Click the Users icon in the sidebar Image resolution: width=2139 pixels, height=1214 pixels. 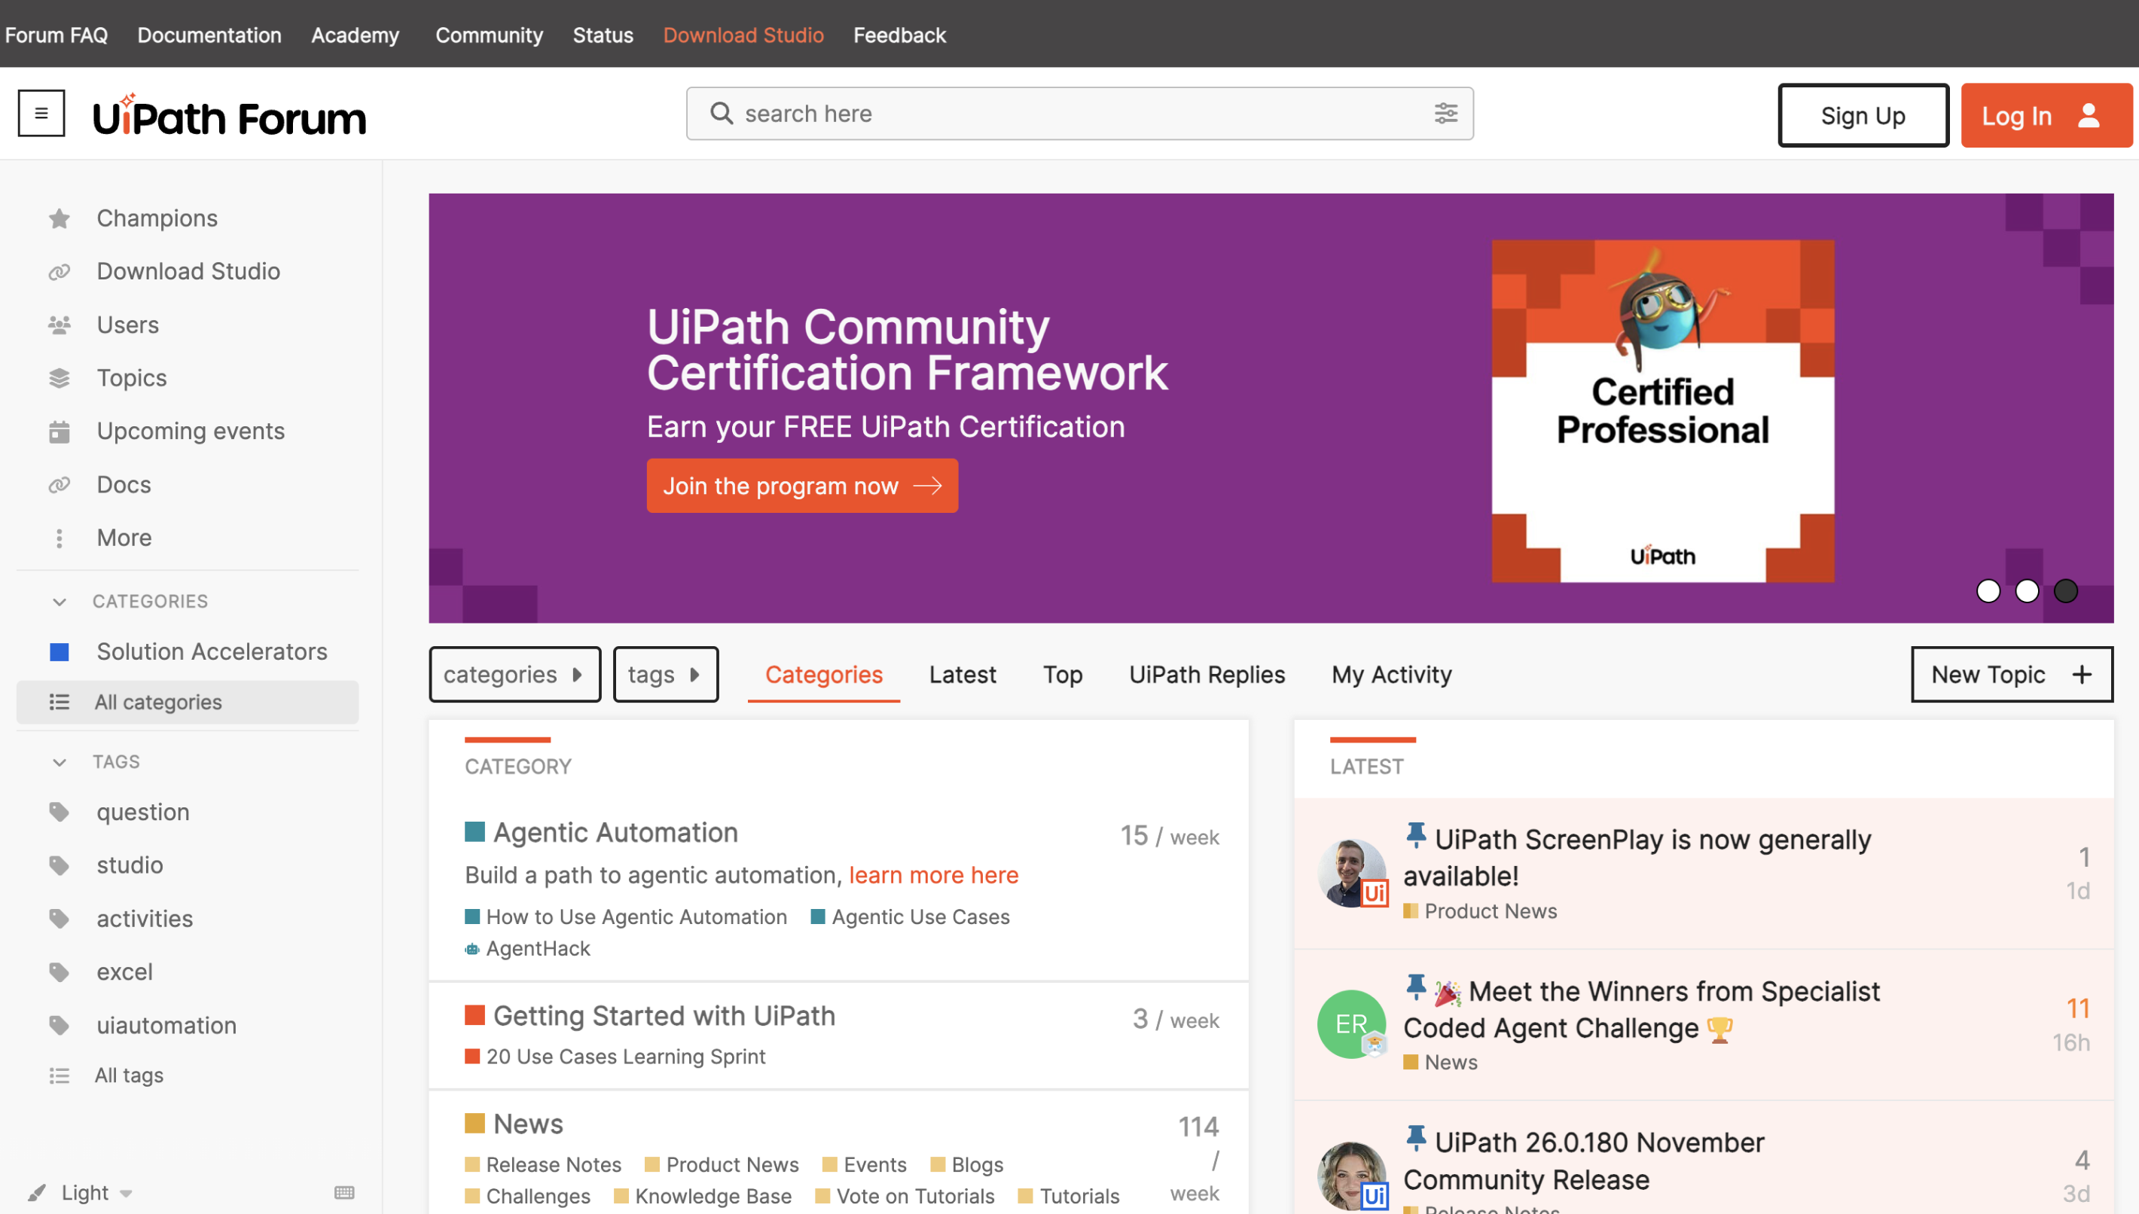click(x=58, y=325)
